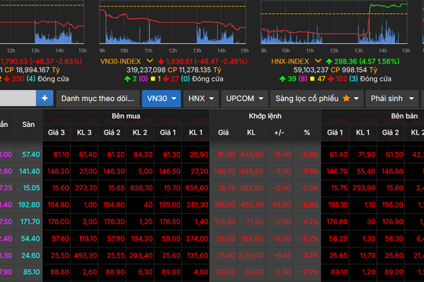Sort by Khớp lệnh KL column
The width and height of the screenshot is (424, 282).
coord(251,132)
